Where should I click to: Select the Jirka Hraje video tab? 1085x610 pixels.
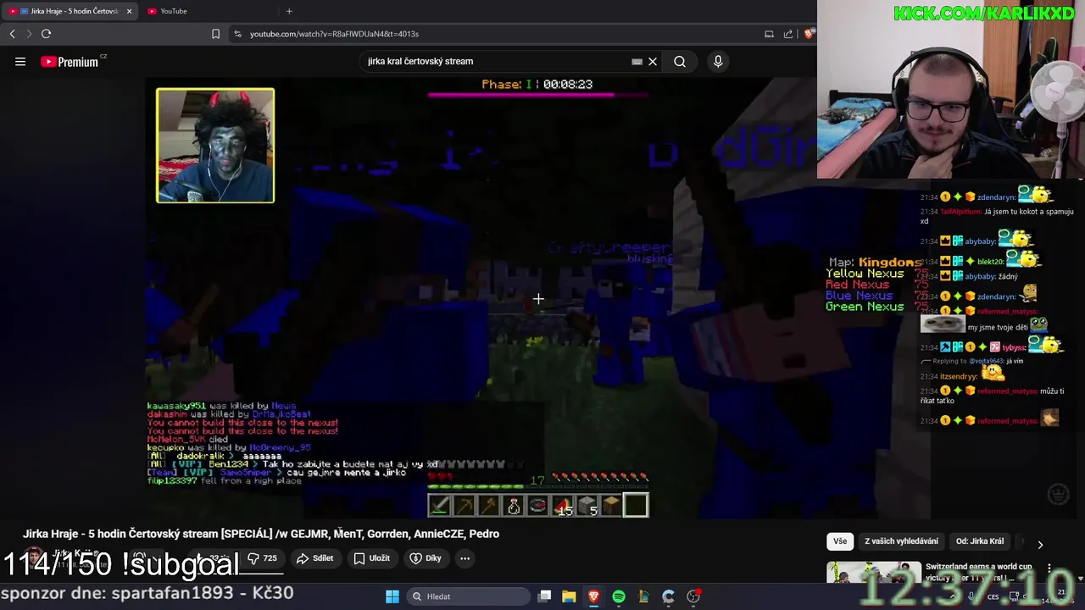coord(71,11)
